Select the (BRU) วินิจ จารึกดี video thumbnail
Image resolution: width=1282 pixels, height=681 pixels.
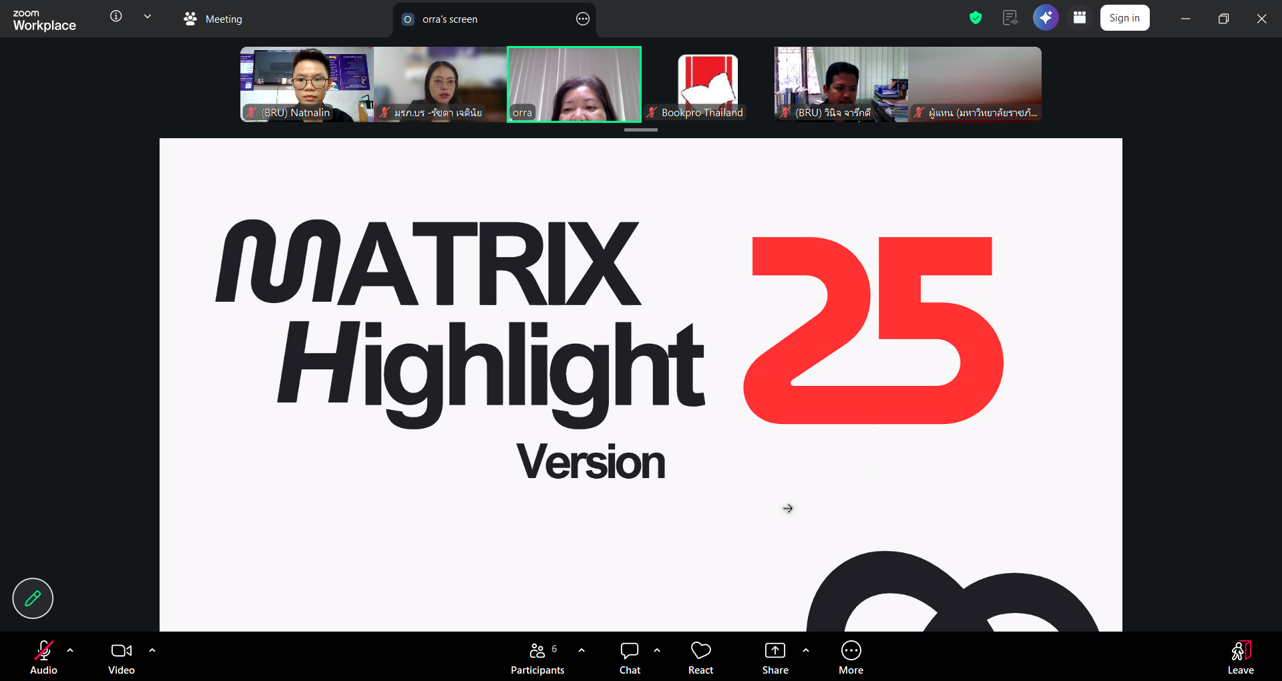[x=841, y=84]
